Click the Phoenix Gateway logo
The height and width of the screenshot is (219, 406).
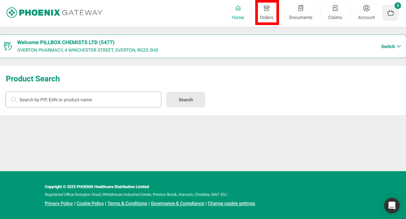(x=54, y=13)
